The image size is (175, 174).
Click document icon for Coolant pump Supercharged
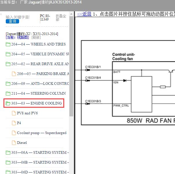pos(14,133)
